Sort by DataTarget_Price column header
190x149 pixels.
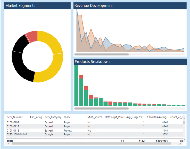pos(114,117)
